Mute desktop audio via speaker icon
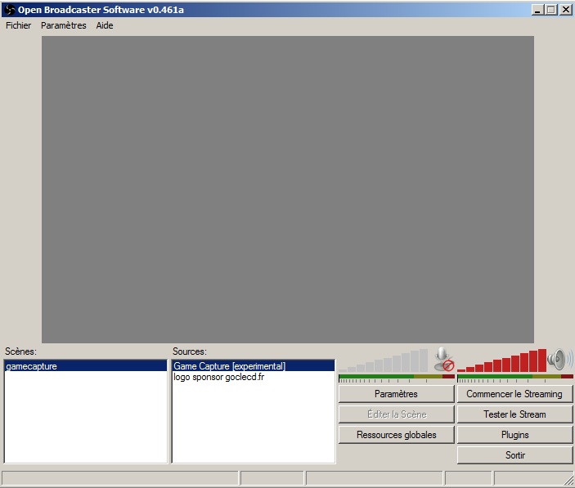This screenshot has height=488, width=575. 560,359
